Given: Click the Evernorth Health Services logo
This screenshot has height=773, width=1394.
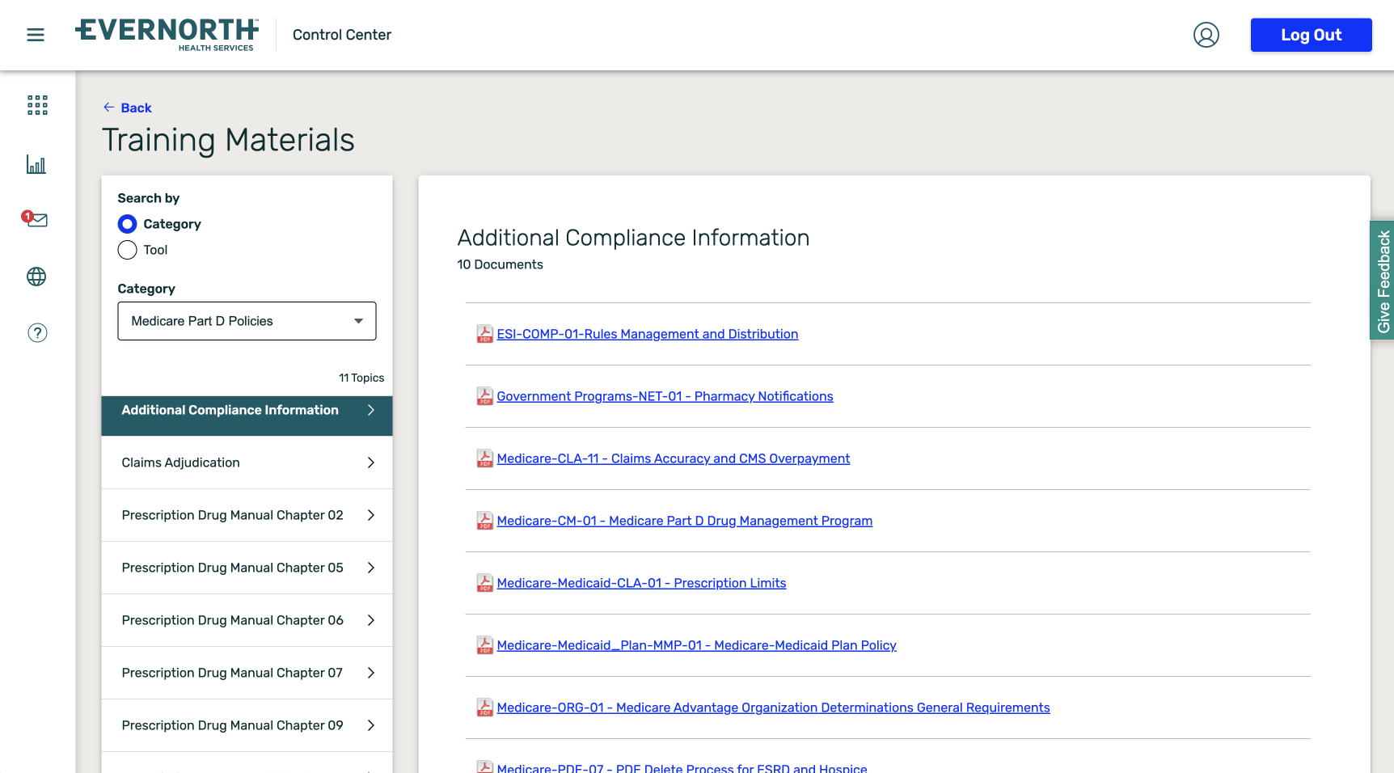Looking at the screenshot, I should tap(167, 35).
